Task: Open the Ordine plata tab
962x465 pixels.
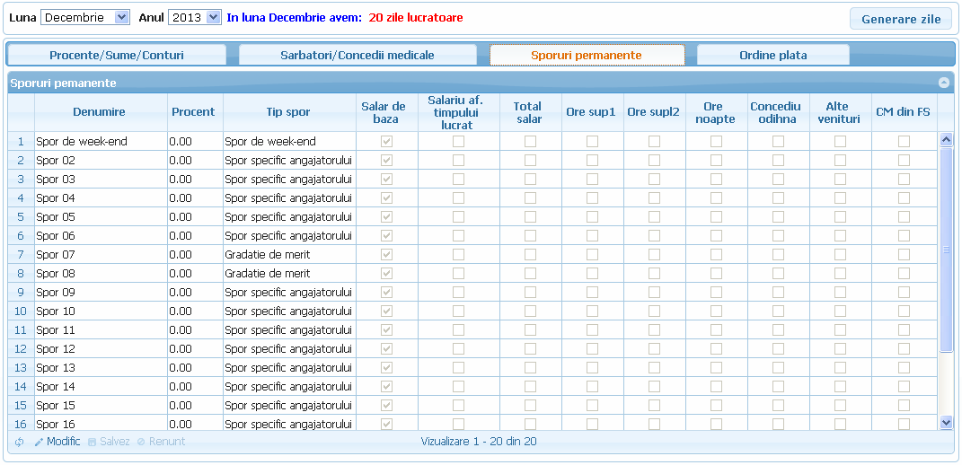Action: click(773, 55)
